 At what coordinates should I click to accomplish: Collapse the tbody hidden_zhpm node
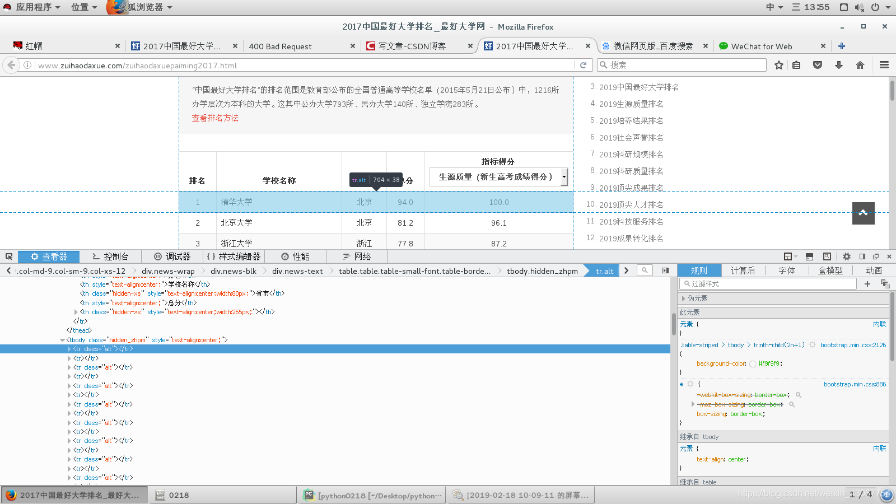63,340
